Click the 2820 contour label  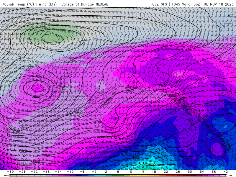pyautogui.click(x=24, y=151)
